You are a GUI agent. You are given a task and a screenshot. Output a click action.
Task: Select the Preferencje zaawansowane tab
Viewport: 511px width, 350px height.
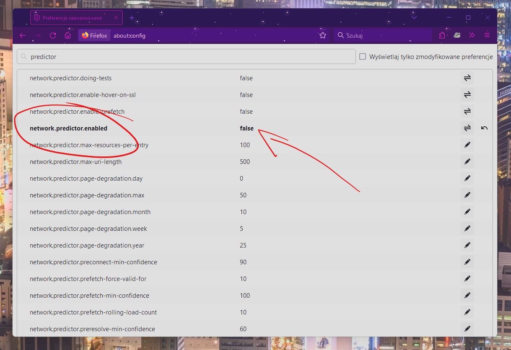click(76, 18)
